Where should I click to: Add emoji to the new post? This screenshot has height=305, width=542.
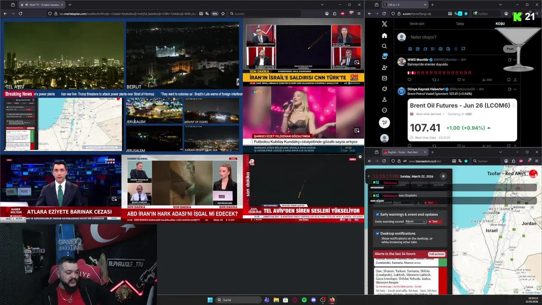click(440, 49)
